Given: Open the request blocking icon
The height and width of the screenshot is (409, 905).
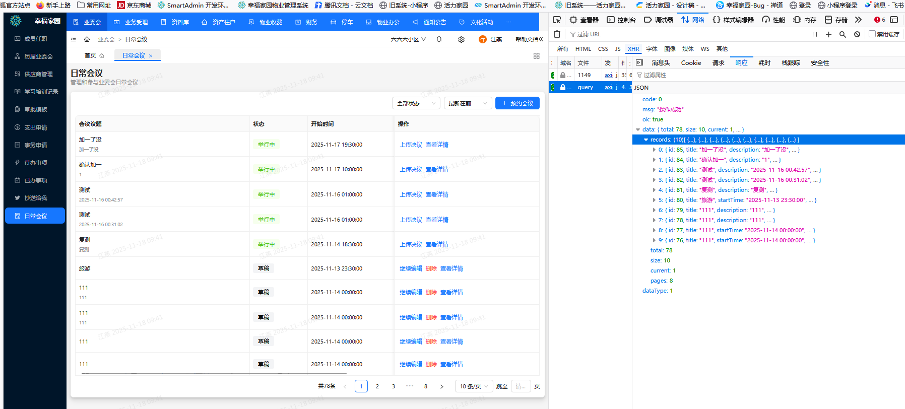Looking at the screenshot, I should tap(857, 34).
